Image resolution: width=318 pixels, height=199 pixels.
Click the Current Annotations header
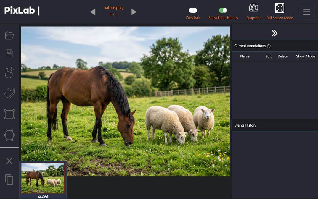pos(252,46)
